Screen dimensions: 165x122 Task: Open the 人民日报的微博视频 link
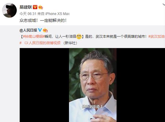click(45, 43)
